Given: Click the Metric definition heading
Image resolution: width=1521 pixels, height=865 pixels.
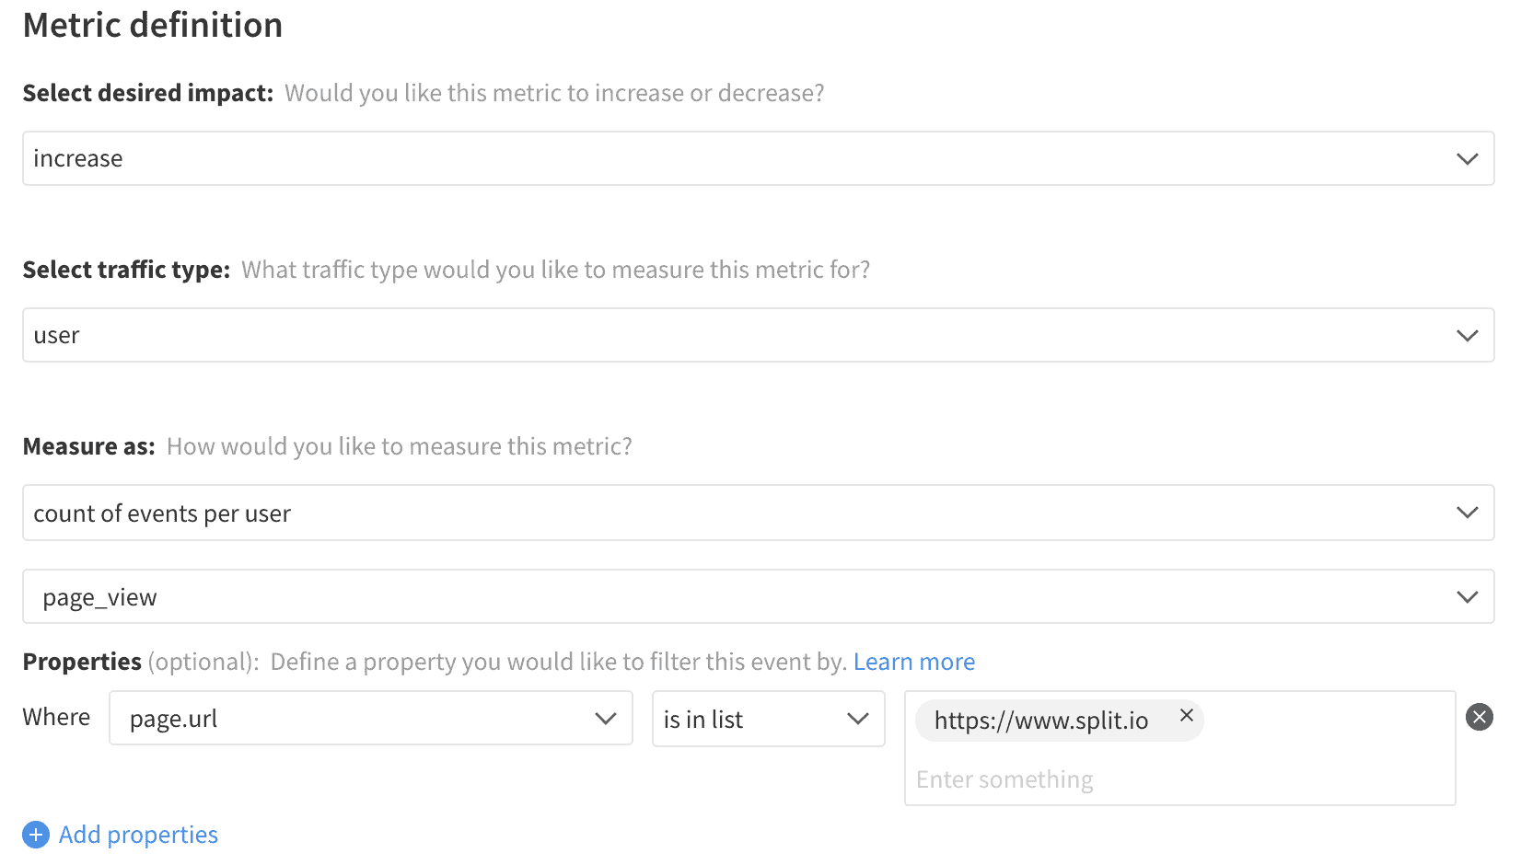Looking at the screenshot, I should point(153,25).
